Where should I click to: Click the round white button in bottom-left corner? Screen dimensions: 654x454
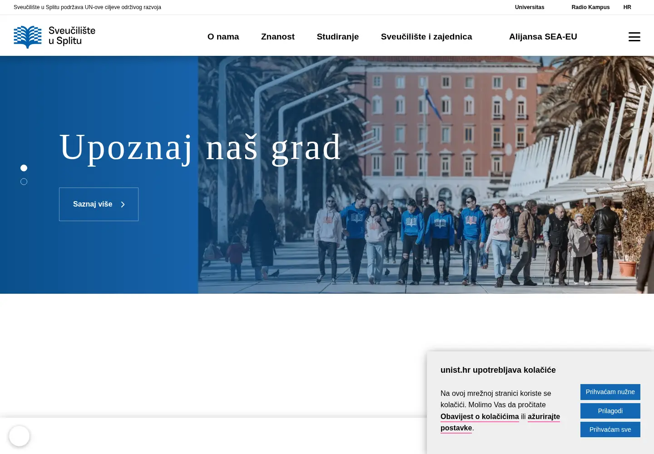19,436
